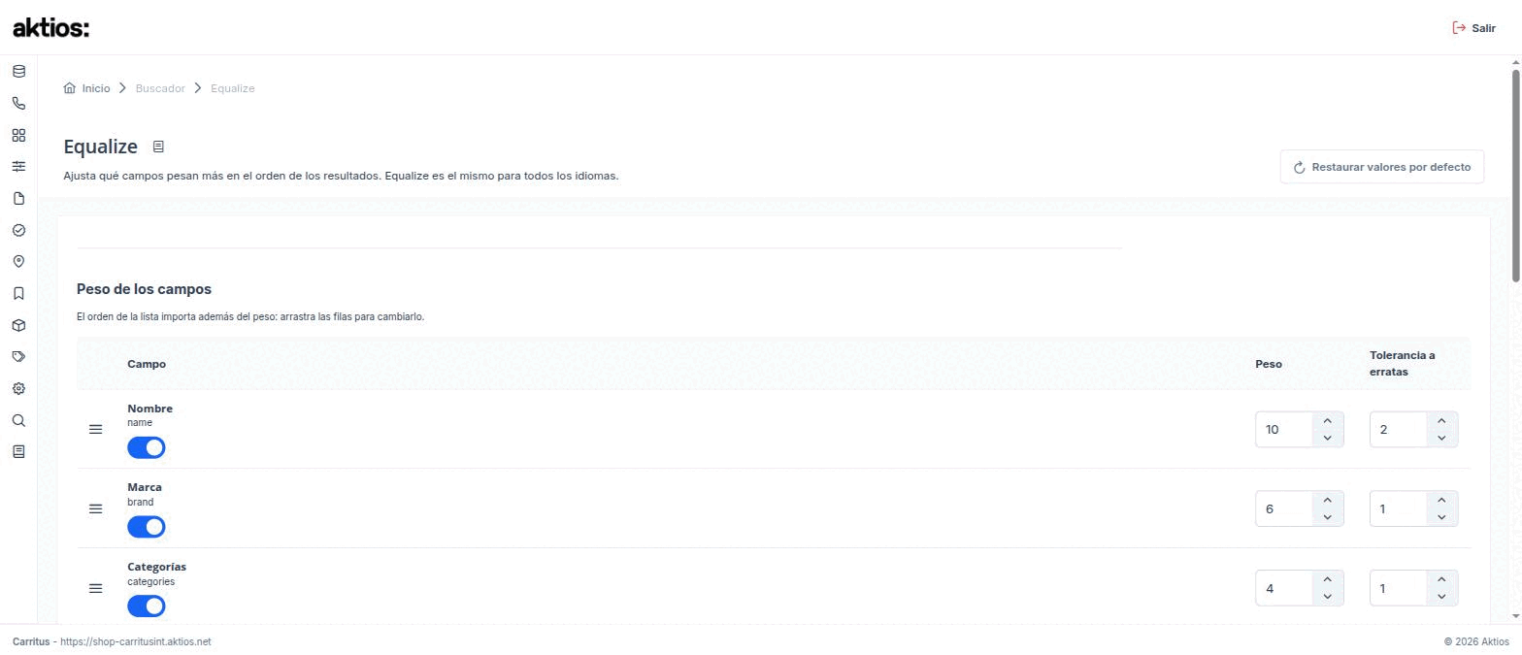This screenshot has height=655, width=1522.
Task: Click the phone icon in the sidebar
Action: 18,103
